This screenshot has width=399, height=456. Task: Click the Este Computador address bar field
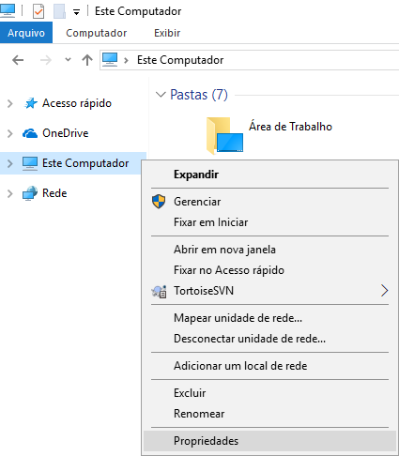pos(250,60)
